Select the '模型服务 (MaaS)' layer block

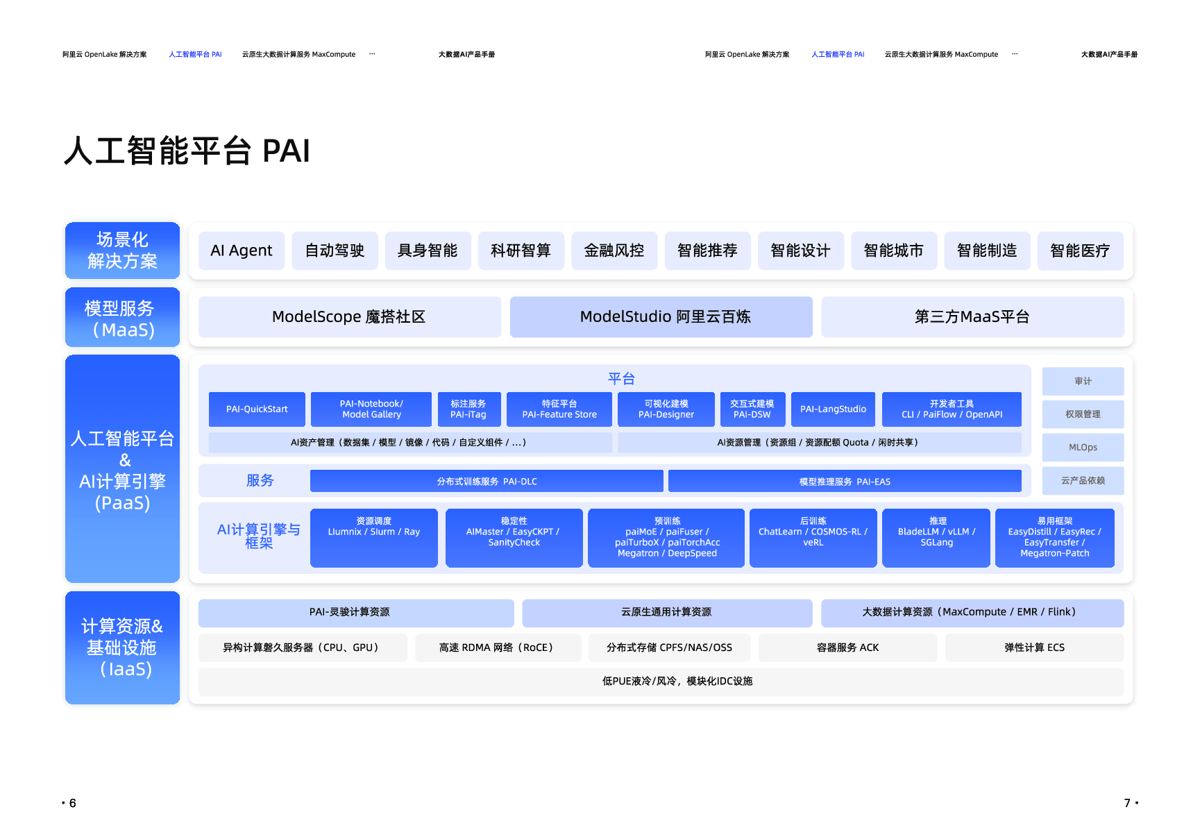click(122, 317)
